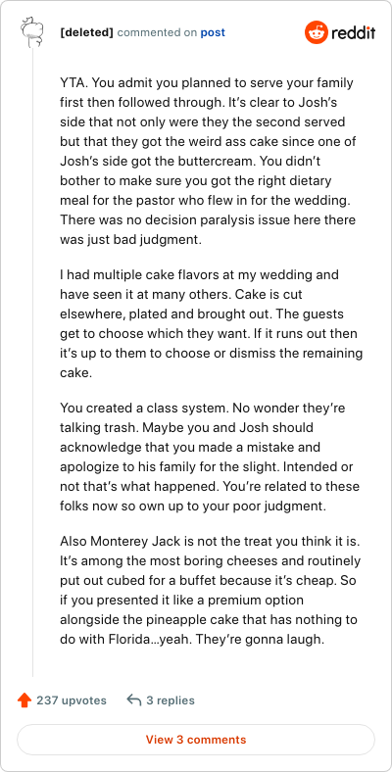Click the line "folks now so own up to your poor judgment."
This screenshot has height=772, width=392.
[193, 507]
